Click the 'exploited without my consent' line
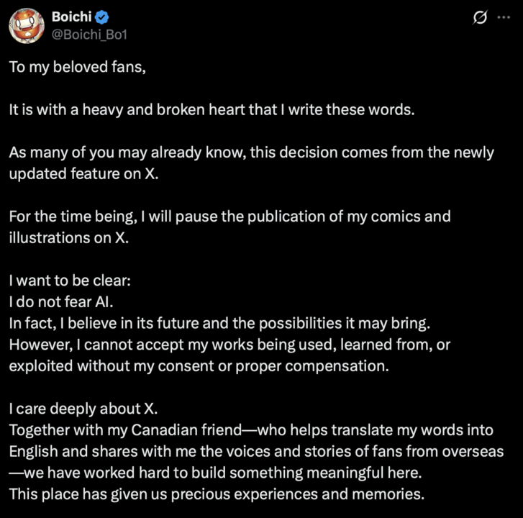Image resolution: width=523 pixels, height=518 pixels. click(198, 365)
